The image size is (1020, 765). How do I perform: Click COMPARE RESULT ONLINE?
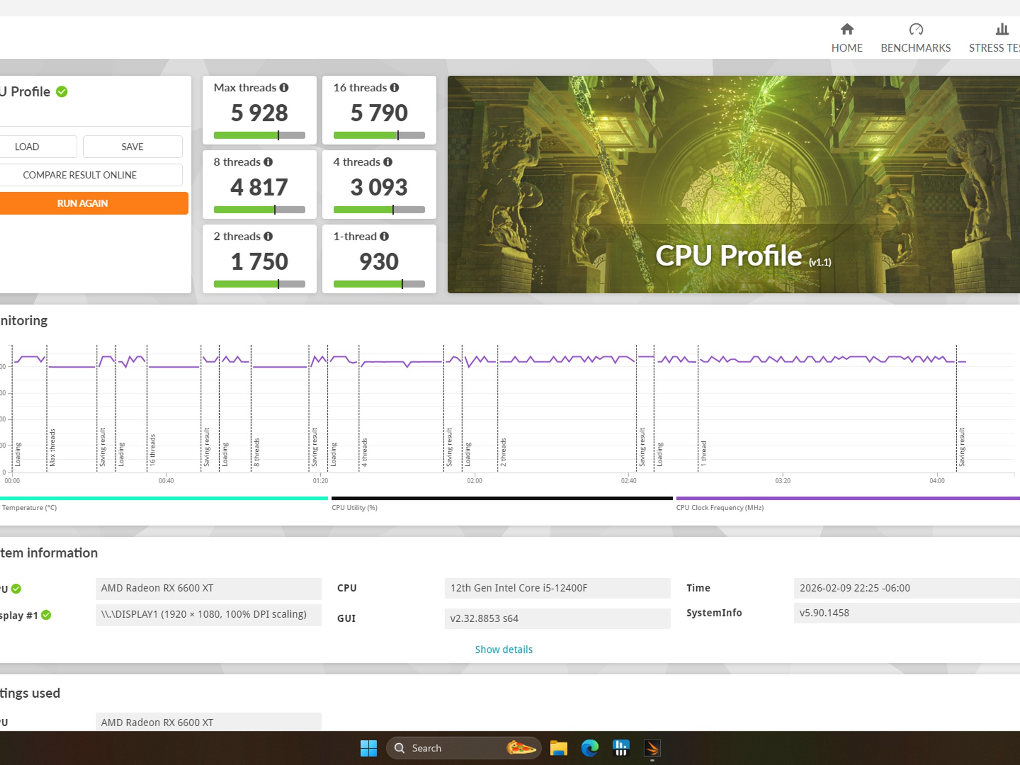pyautogui.click(x=91, y=175)
